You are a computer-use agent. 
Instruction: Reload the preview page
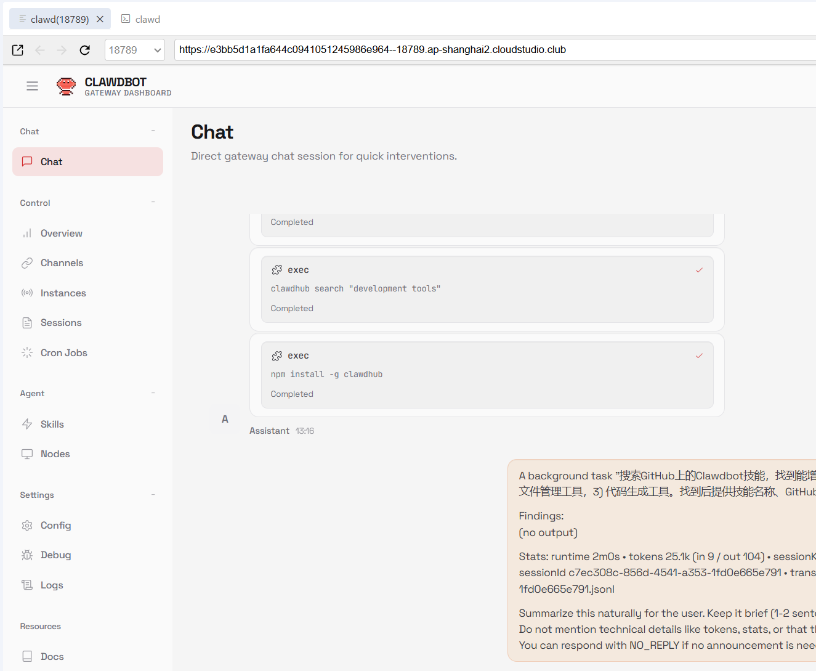click(85, 50)
